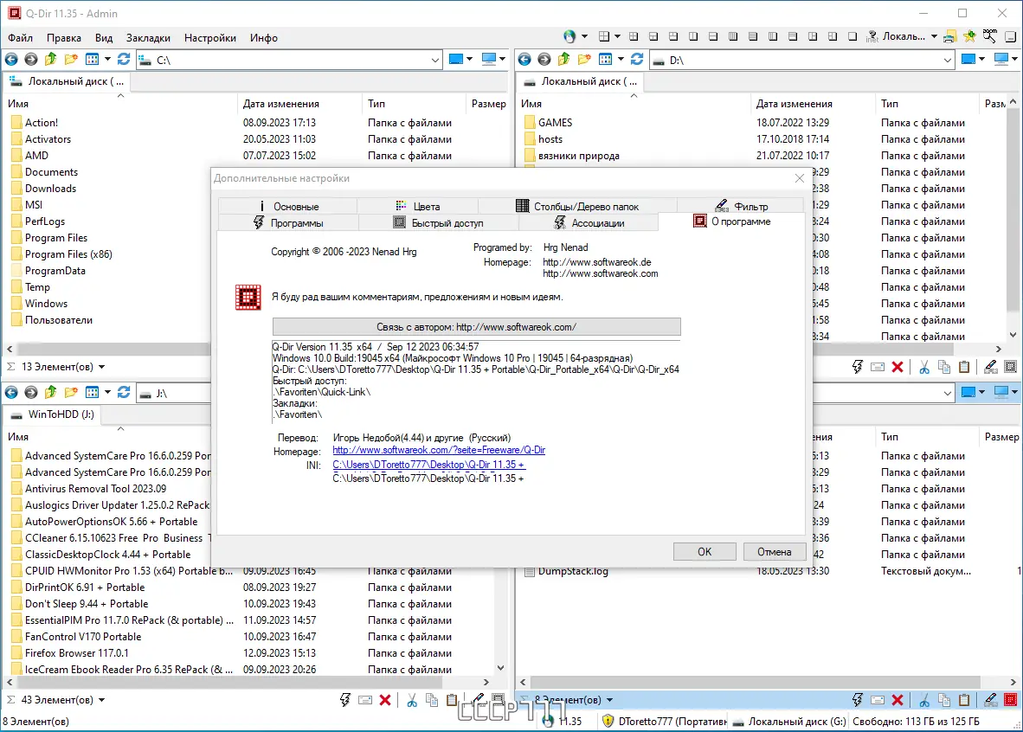Click the inet network icon in the top toolbar
This screenshot has height=732, width=1023.
coord(872,36)
